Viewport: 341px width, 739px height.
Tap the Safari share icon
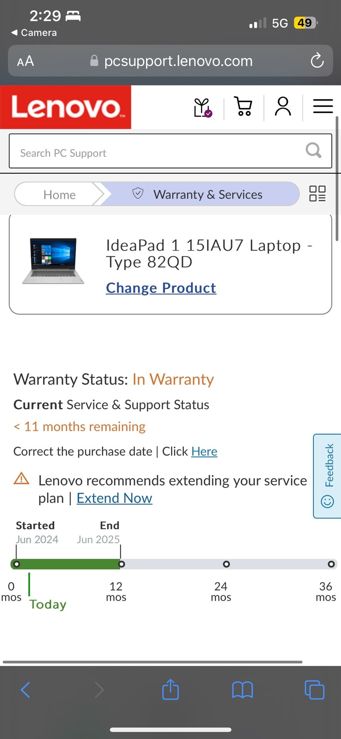pyautogui.click(x=170, y=690)
